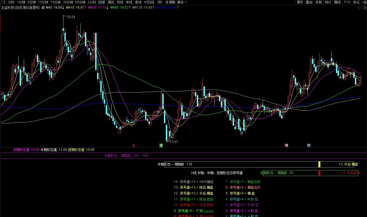367x217 pixels.
Task: Click the 统计 statistics button
Action: (328, 2)
